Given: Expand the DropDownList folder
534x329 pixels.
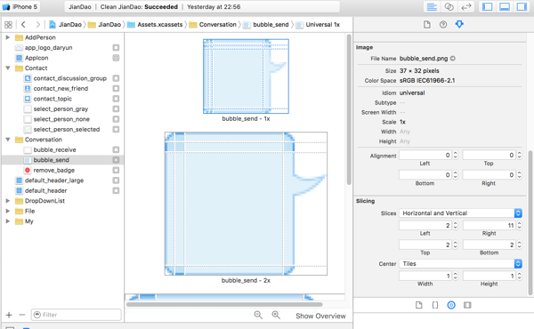Looking at the screenshot, I should click(x=7, y=201).
